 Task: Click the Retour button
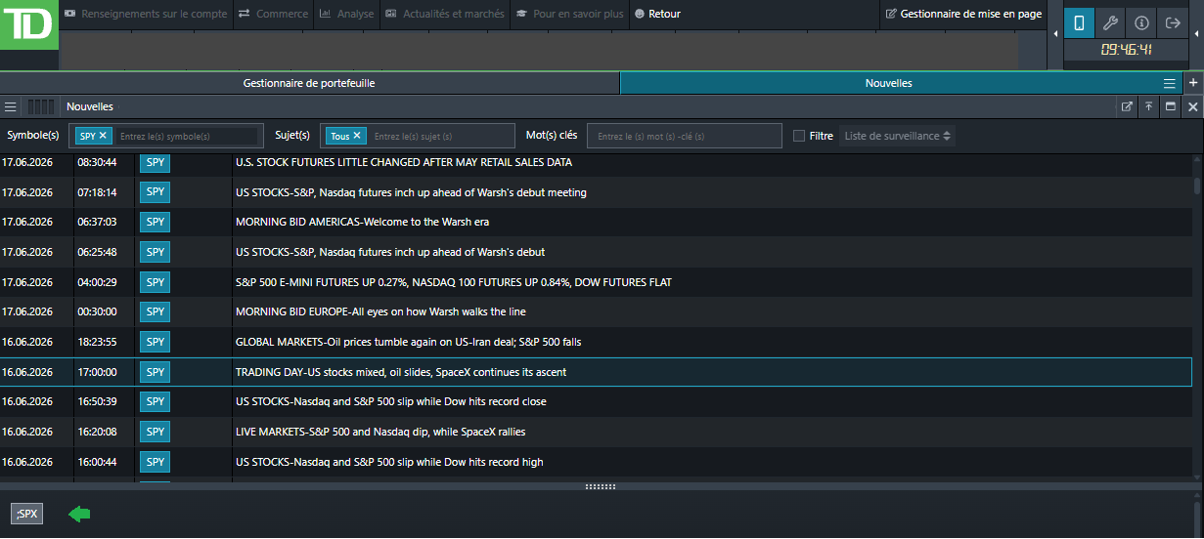point(656,14)
